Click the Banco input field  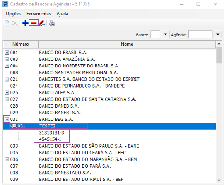[155, 34]
